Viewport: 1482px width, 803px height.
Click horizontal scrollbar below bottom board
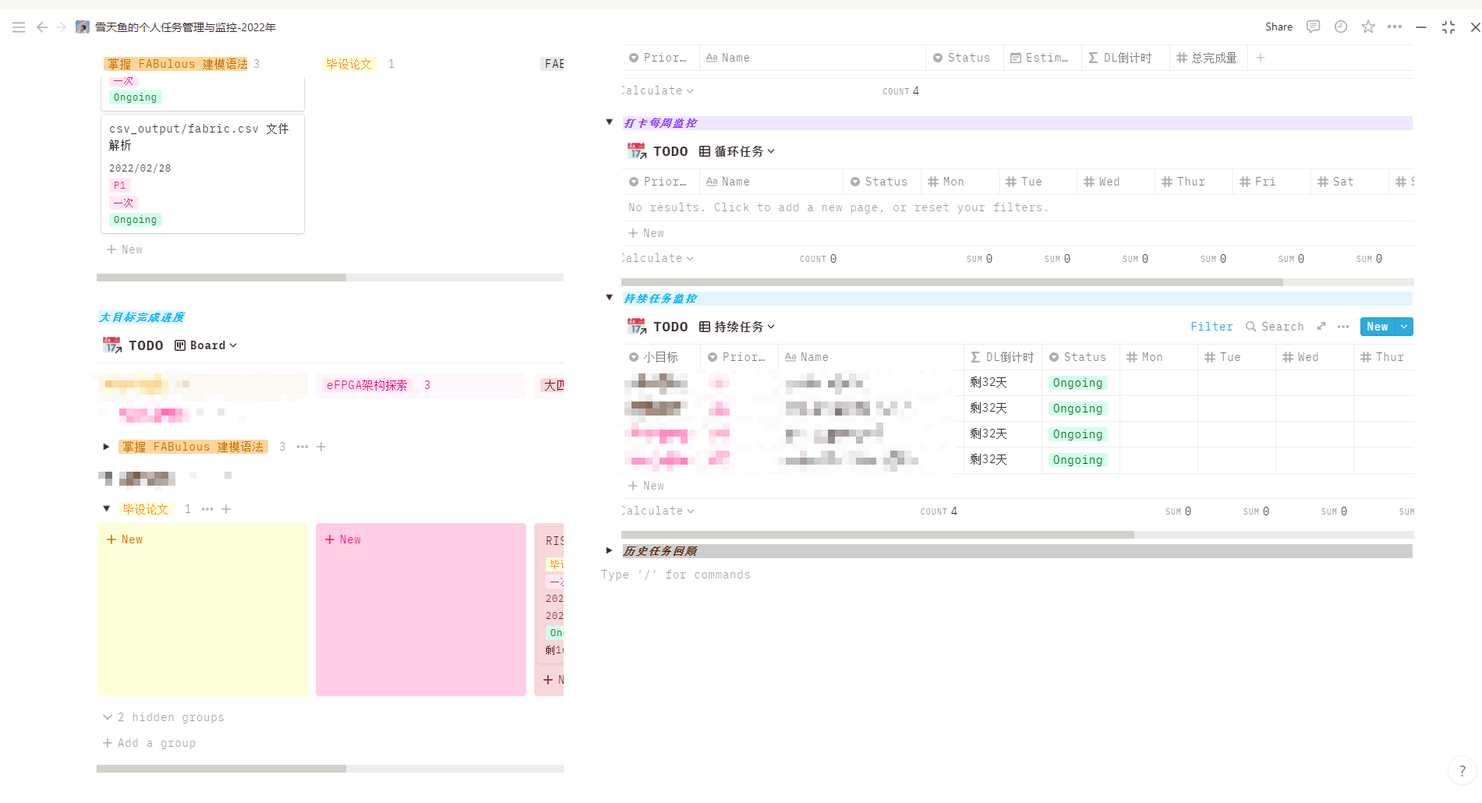pos(221,769)
